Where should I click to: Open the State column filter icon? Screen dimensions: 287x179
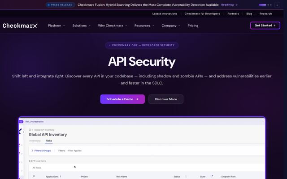pos(212,176)
